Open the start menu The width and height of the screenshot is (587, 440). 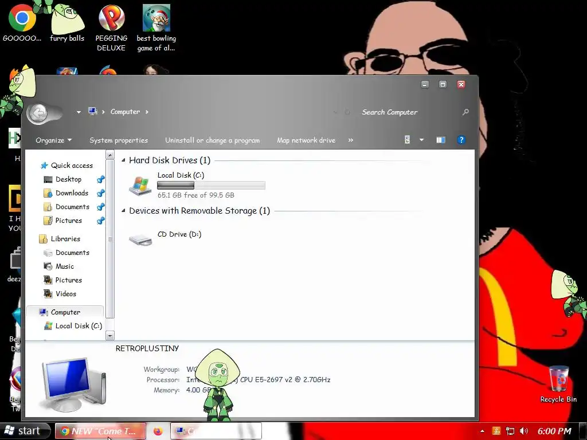25,431
